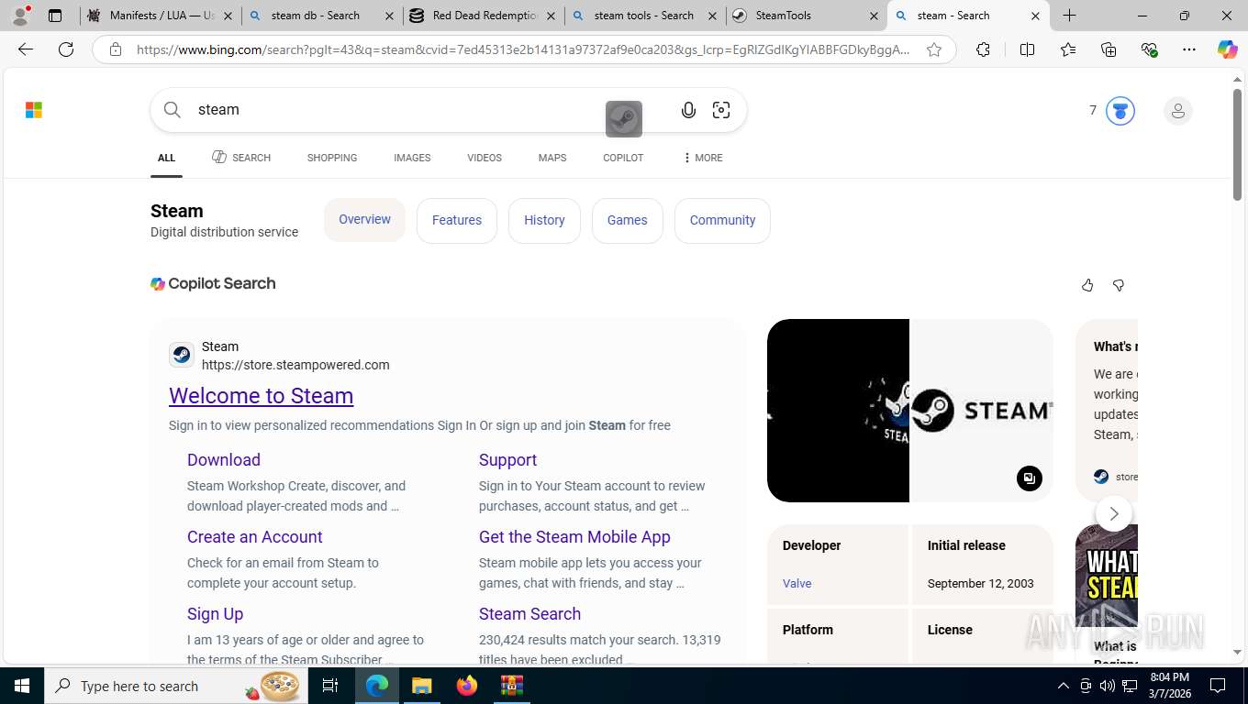Click the browser address bar URL
The image size is (1248, 704).
523,49
